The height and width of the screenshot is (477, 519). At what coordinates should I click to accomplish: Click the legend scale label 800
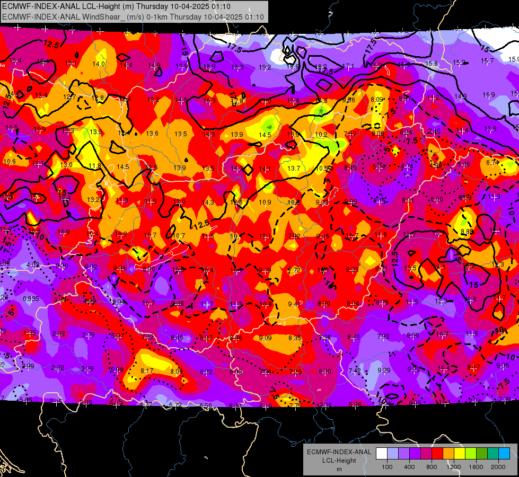pyautogui.click(x=432, y=467)
